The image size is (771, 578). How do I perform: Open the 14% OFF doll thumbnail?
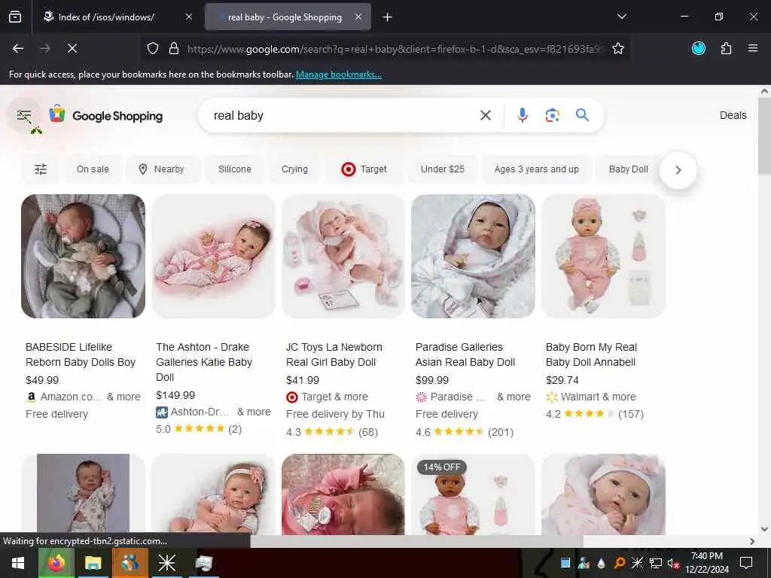pos(473,494)
